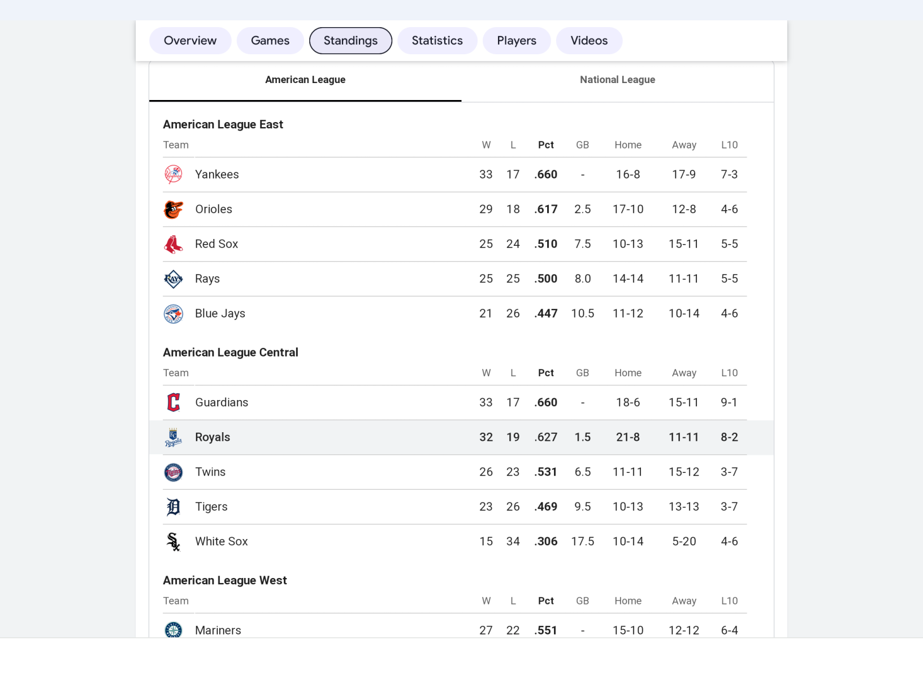Select the American League tab
The height and width of the screenshot is (678, 923).
coord(305,80)
